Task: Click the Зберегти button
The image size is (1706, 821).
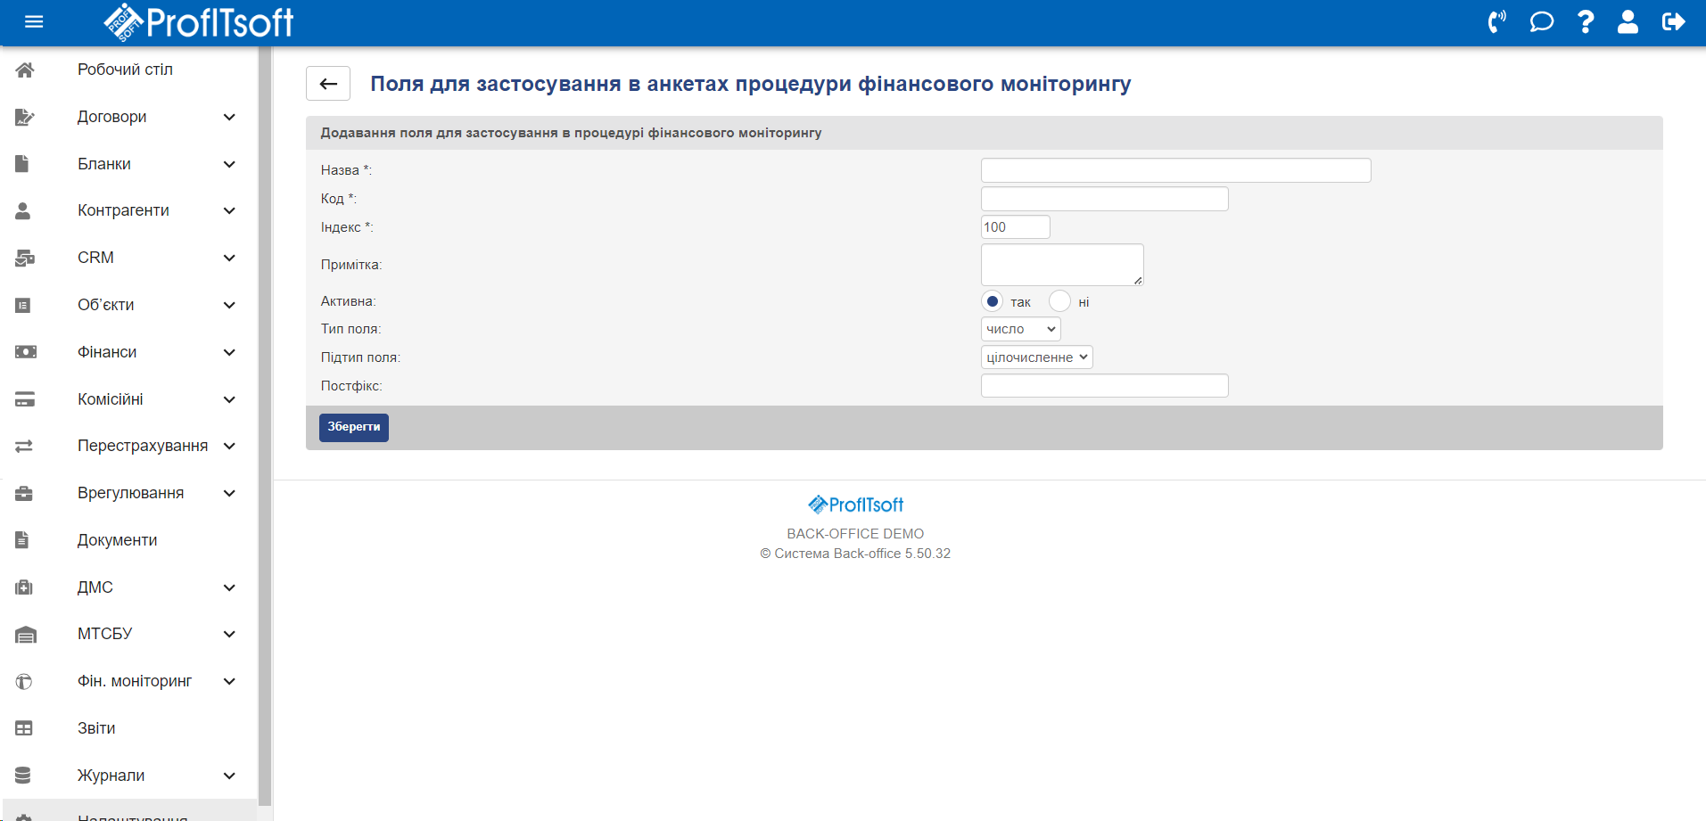Action: coord(353,427)
